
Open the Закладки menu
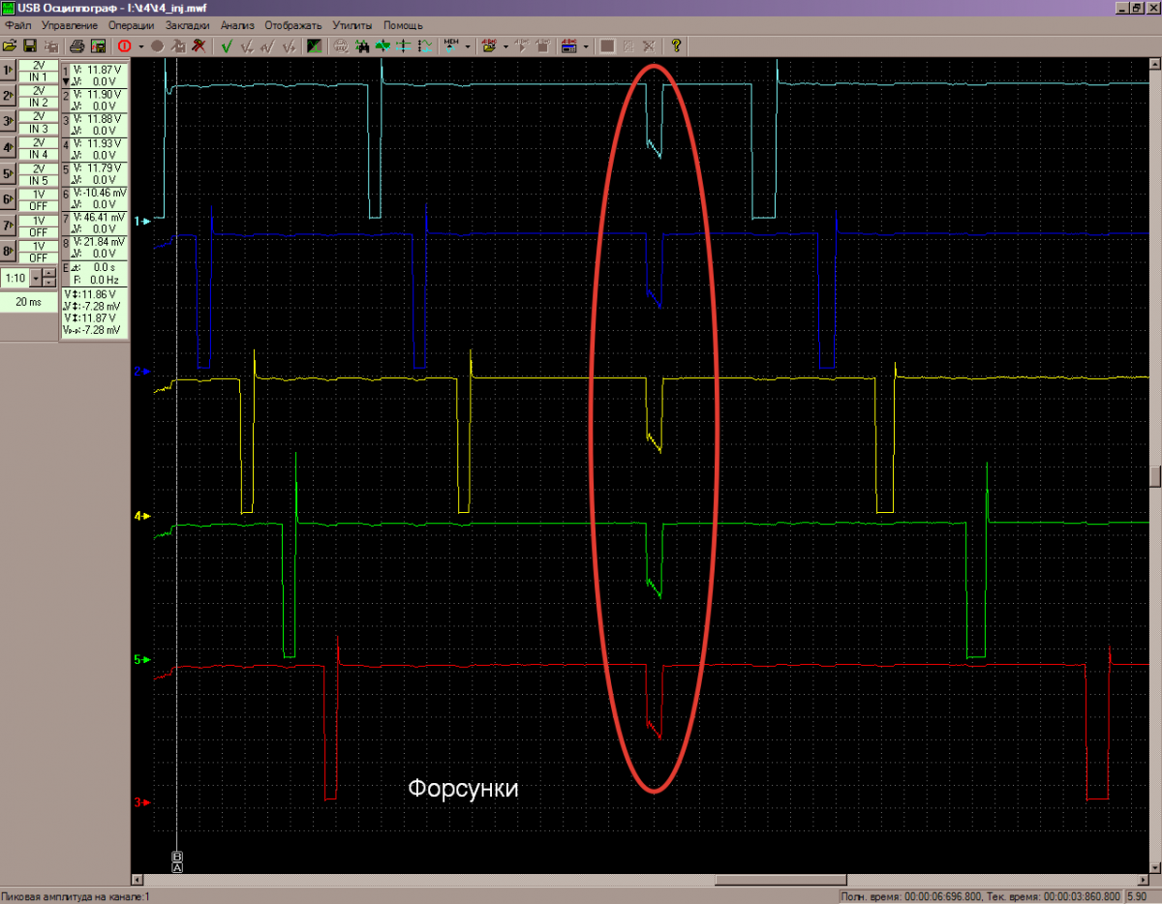188,24
